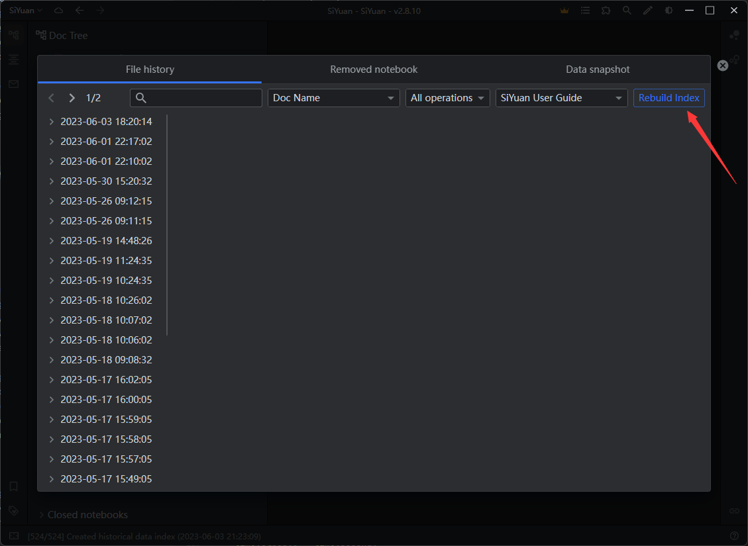The image size is (748, 546).
Task: Select the 2023-05-18 10:26:02 row text
Action: (106, 300)
